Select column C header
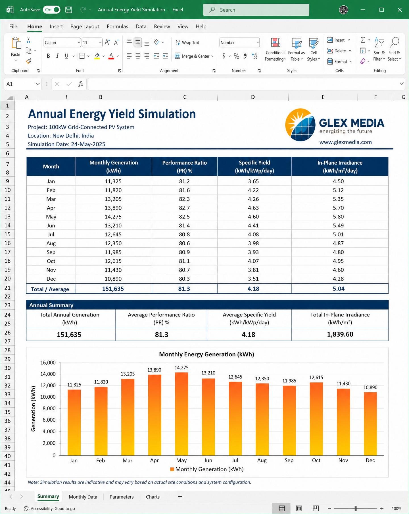The image size is (409, 514). pos(185,97)
